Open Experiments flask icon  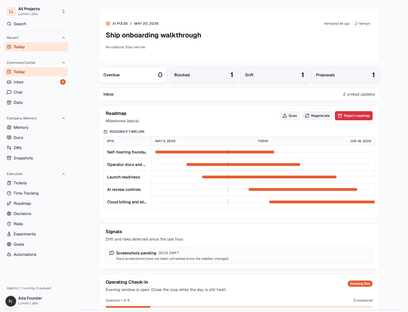[9, 234]
